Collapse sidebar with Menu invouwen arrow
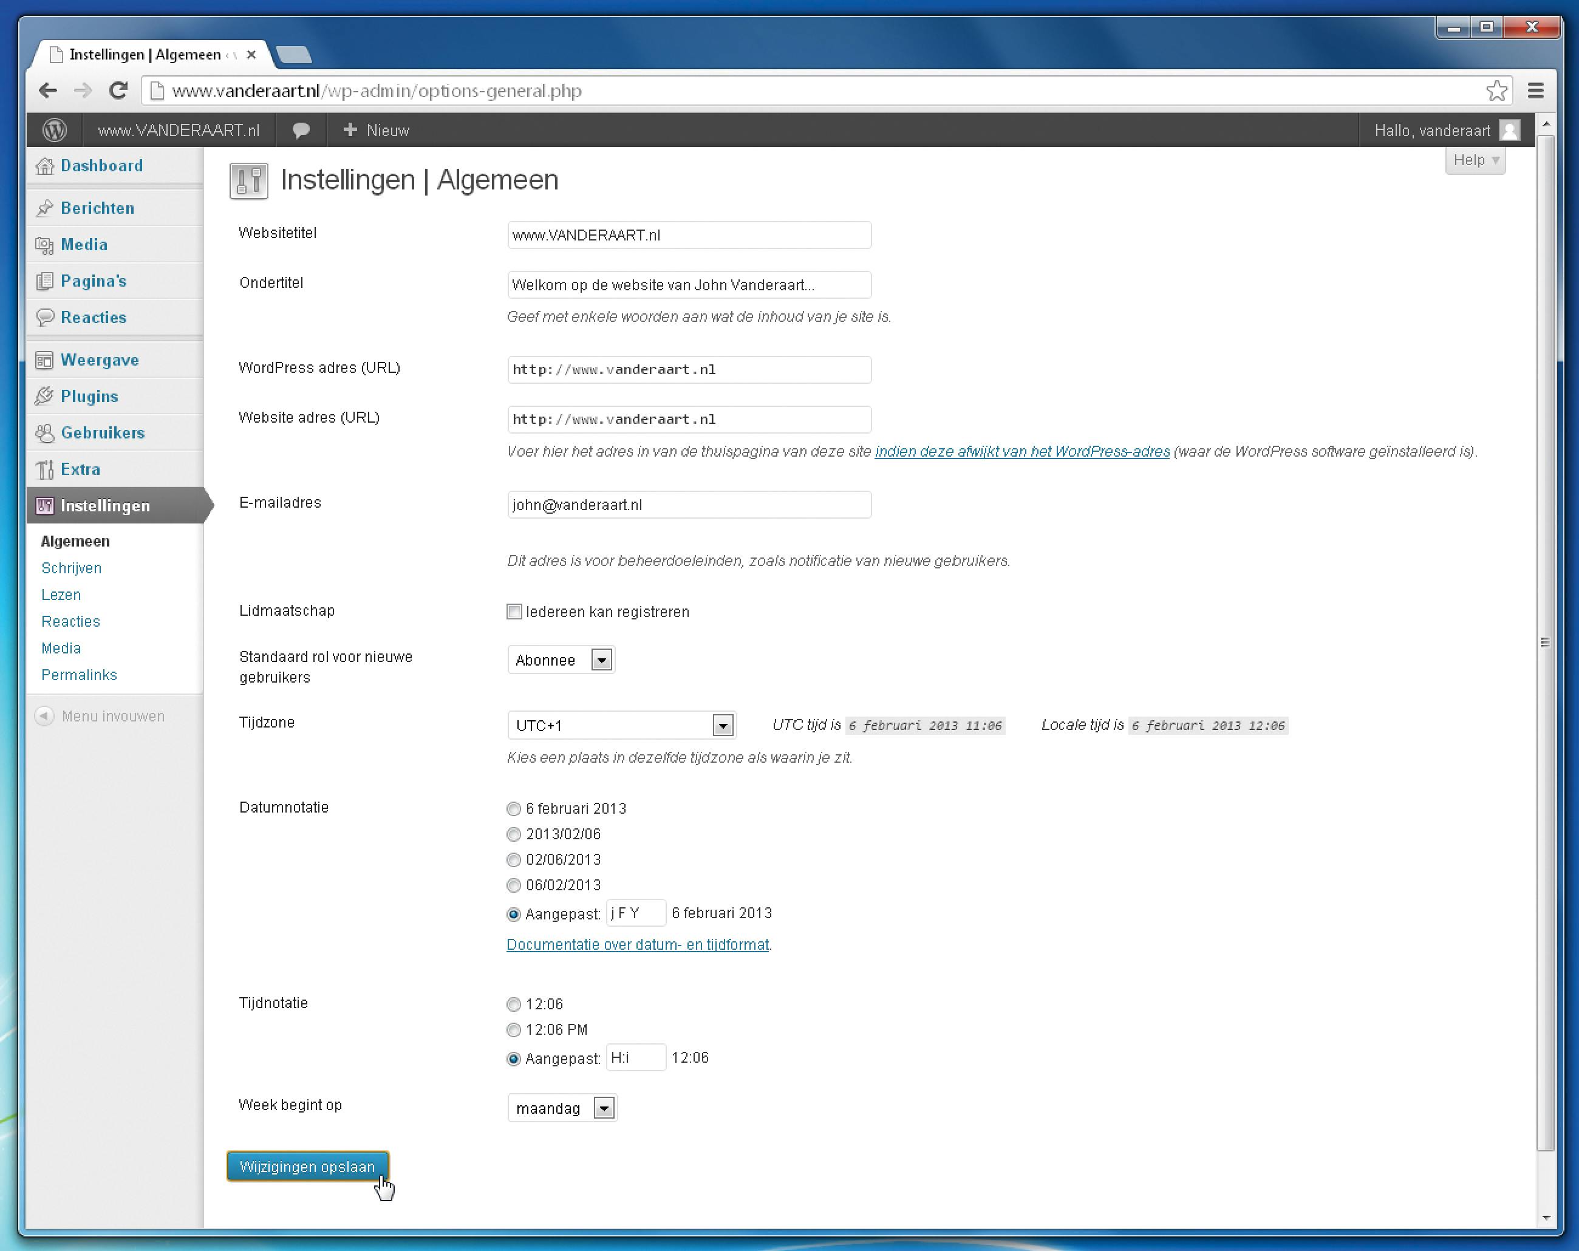1579x1251 pixels. tap(45, 715)
